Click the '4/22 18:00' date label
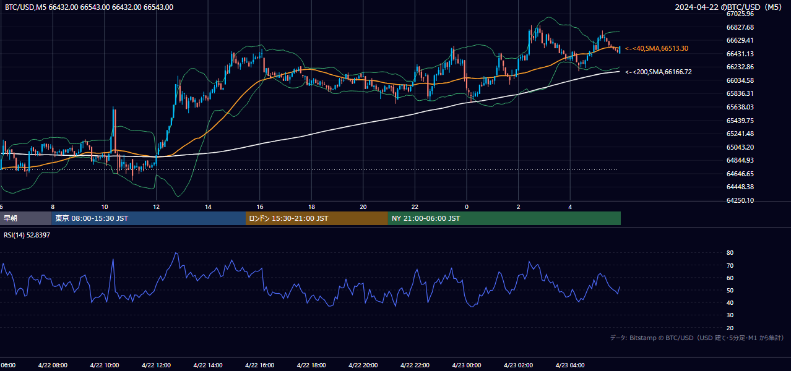Screen dimensions: 791x371 click(311, 365)
